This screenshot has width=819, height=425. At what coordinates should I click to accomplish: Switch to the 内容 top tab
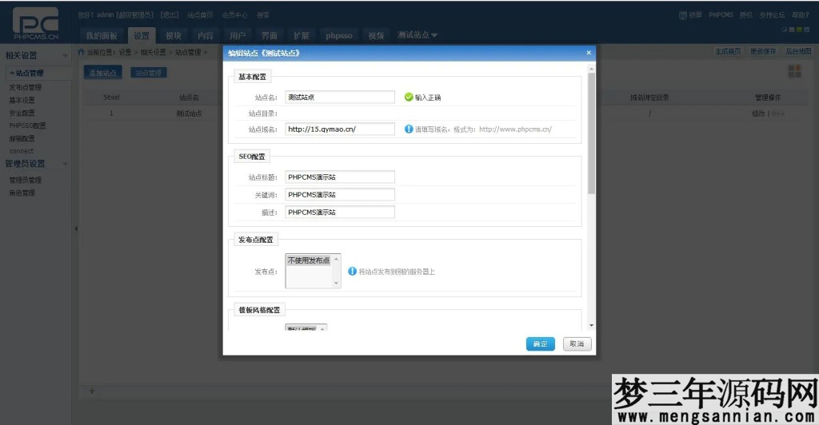pyautogui.click(x=206, y=35)
